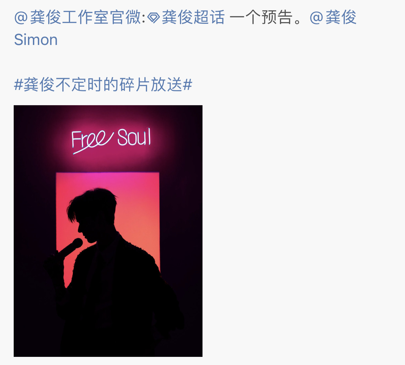Click the @ symbol before 龚俊工作室官微
Image resolution: width=405 pixels, height=365 pixels.
(x=21, y=18)
